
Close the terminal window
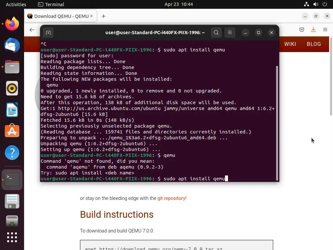[x=272, y=33]
